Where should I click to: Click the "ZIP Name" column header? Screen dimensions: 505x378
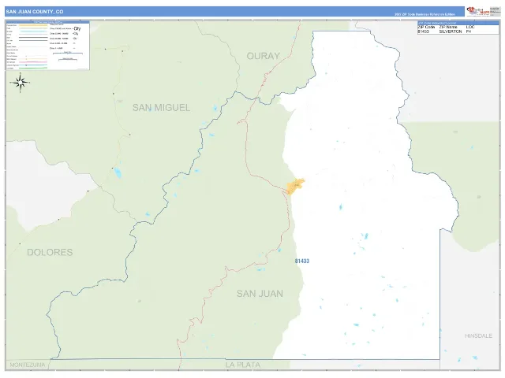click(x=448, y=27)
